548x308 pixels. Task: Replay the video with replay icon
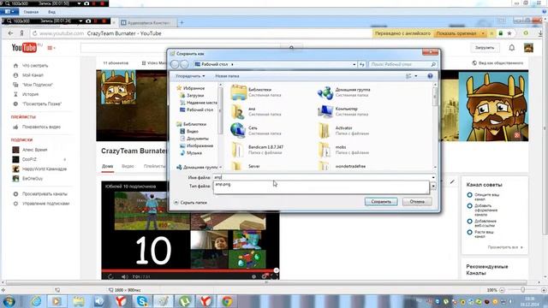(110, 276)
